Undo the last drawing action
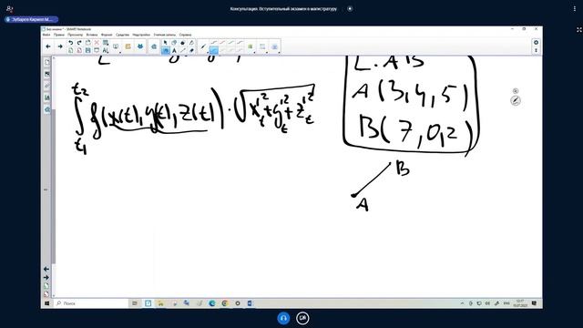583x328 pixels. (71, 43)
